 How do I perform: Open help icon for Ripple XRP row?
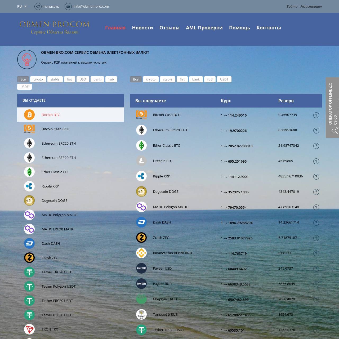316,177
